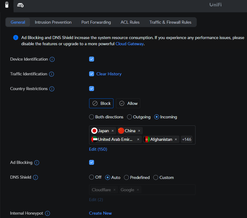Open the Protect camera app icon
This screenshot has height=218, width=247.
[6, 5]
